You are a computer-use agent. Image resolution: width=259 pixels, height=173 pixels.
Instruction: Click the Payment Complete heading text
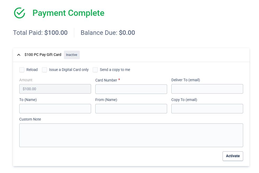[x=68, y=13]
